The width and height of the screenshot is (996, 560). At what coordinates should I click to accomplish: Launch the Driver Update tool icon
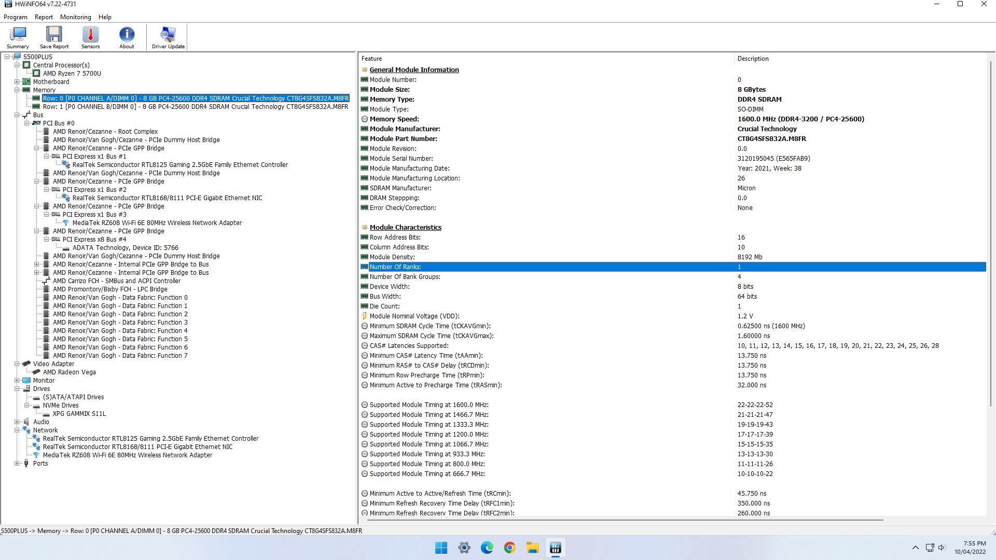[168, 37]
